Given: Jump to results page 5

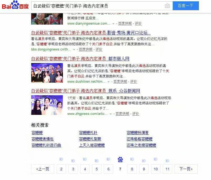Looking at the screenshot, I should 97,169.
